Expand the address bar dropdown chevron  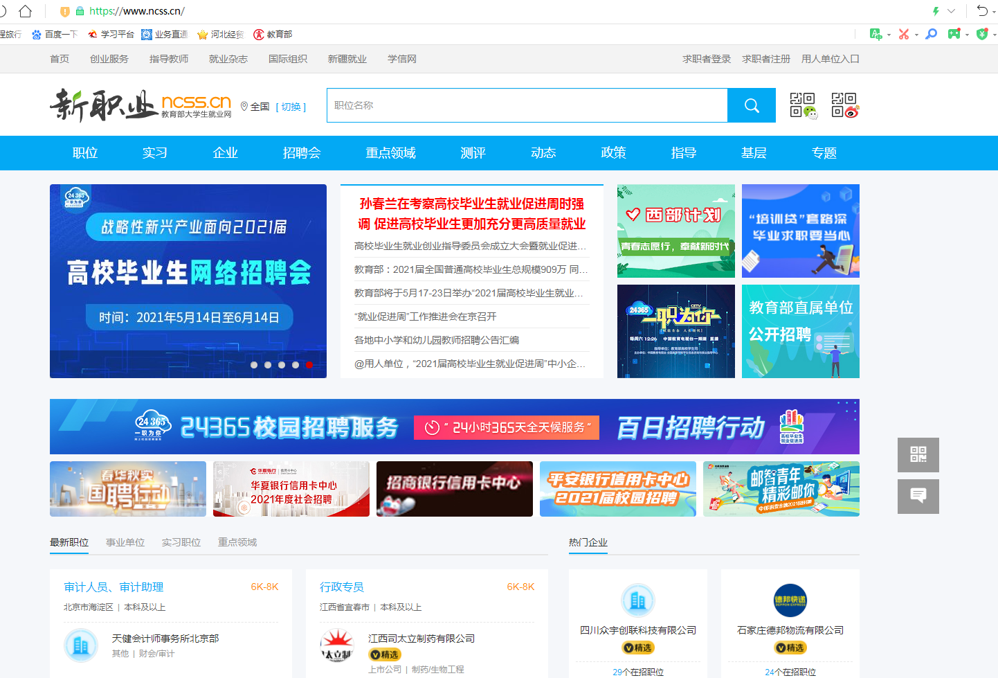(x=951, y=11)
